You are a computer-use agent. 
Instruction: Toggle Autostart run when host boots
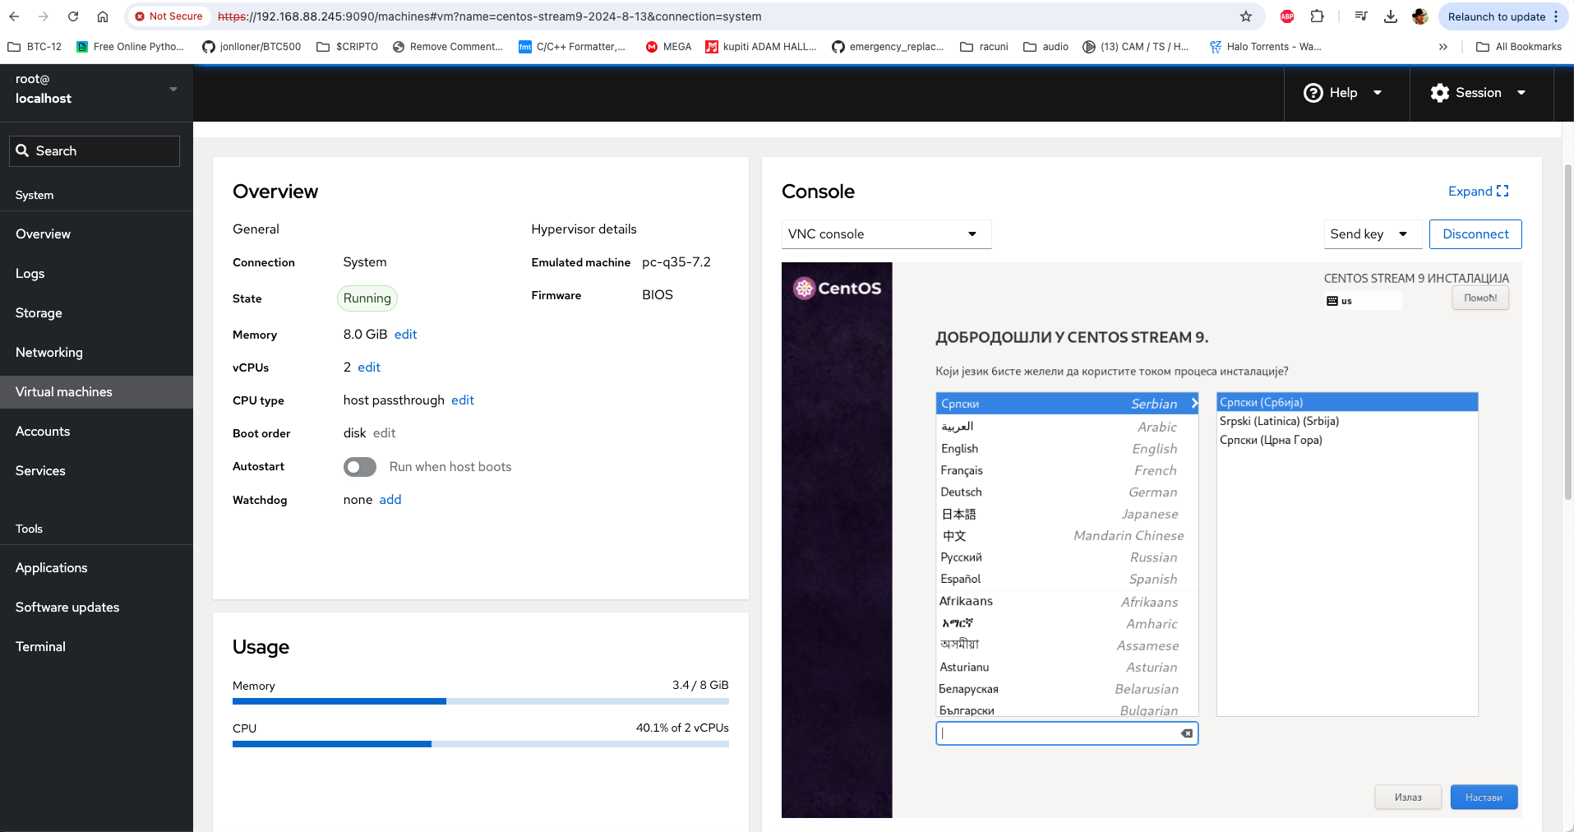[360, 467]
